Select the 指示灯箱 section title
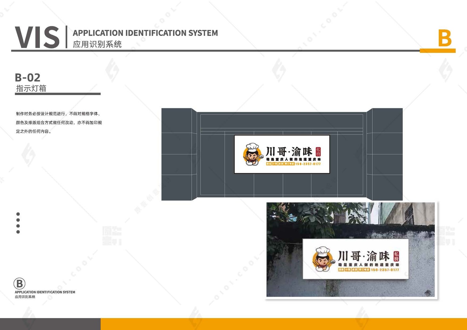This screenshot has width=467, height=330. click(x=31, y=88)
